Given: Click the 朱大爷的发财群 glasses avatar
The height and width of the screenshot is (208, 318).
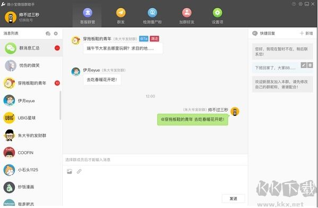Looking at the screenshot, I should tap(9, 135).
